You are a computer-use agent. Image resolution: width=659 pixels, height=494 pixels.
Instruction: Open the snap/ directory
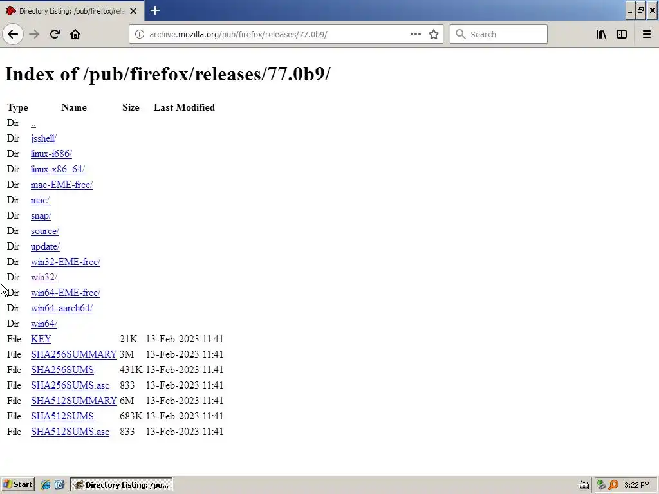[41, 216]
